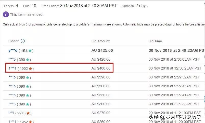
Task: Click the orange star beside t***i's feedback score
Action: point(28,113)
